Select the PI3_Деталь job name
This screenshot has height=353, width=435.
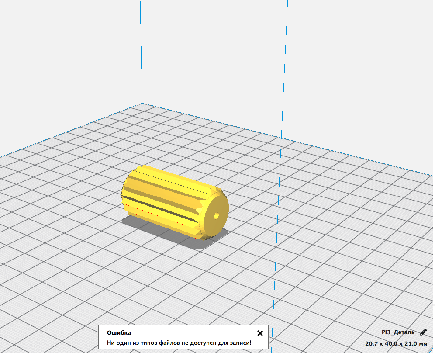tap(397, 332)
